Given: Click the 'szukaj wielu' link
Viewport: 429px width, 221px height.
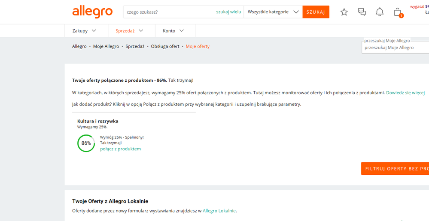Looking at the screenshot, I should coord(229,12).
